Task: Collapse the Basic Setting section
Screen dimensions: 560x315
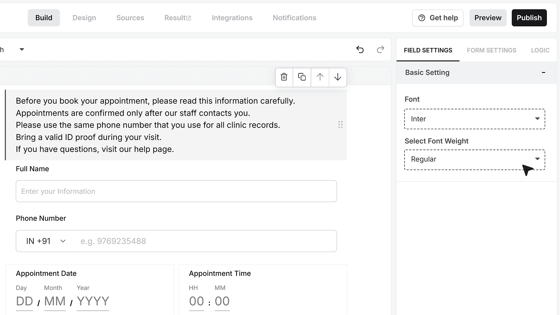Action: pyautogui.click(x=543, y=73)
